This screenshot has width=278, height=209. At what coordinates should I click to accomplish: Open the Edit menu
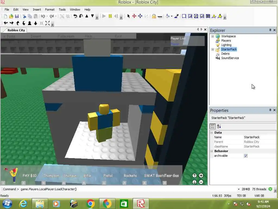click(x=16, y=10)
